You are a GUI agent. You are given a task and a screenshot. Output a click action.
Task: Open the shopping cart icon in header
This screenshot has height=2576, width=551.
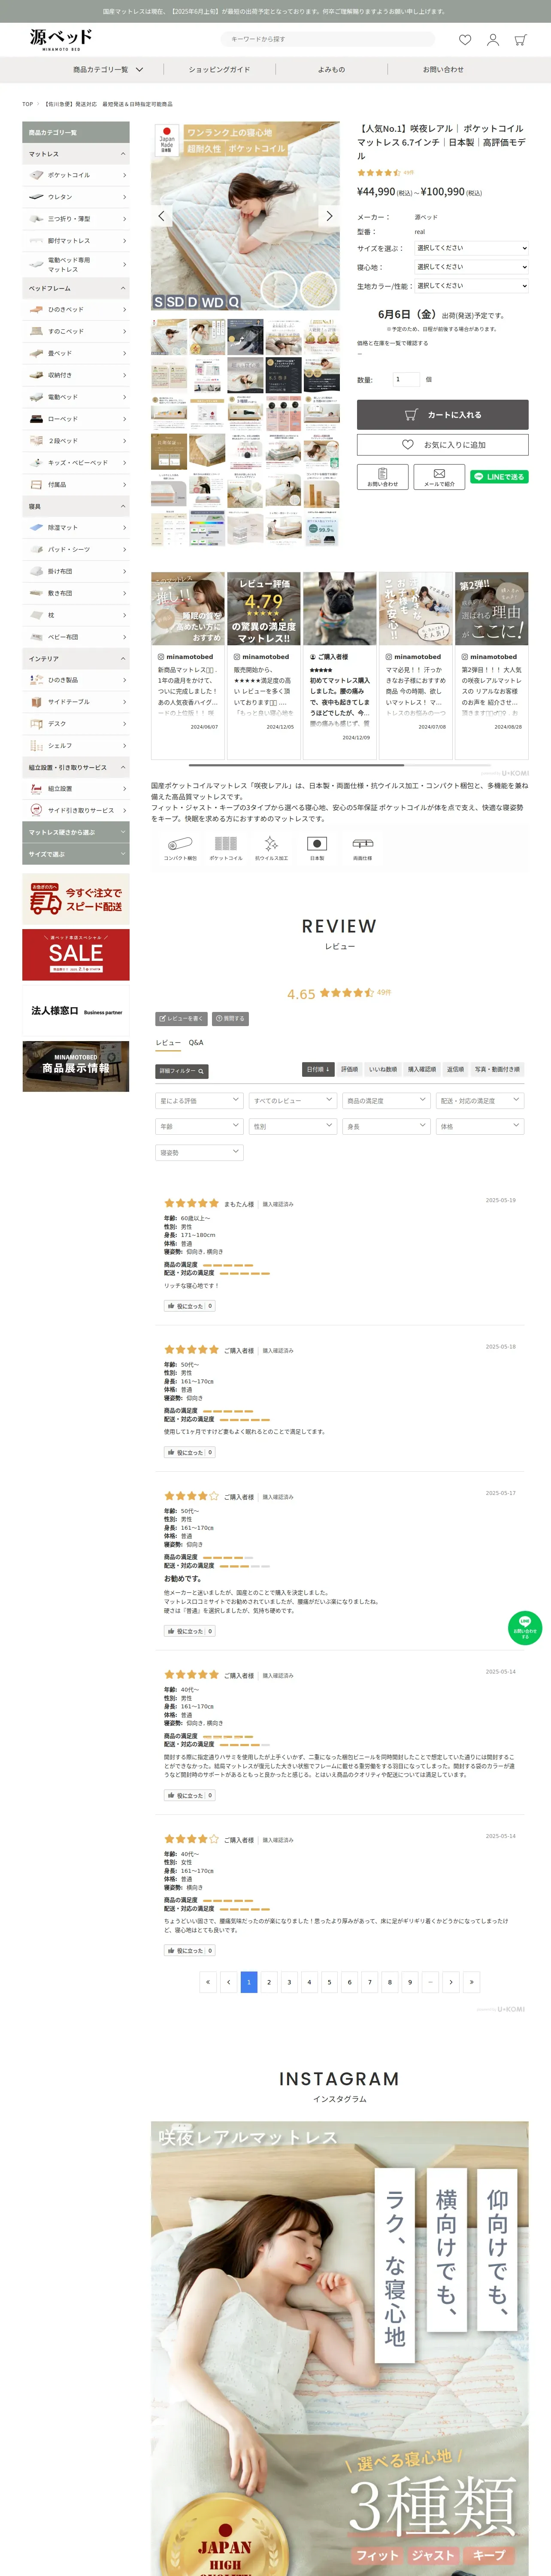(x=520, y=40)
